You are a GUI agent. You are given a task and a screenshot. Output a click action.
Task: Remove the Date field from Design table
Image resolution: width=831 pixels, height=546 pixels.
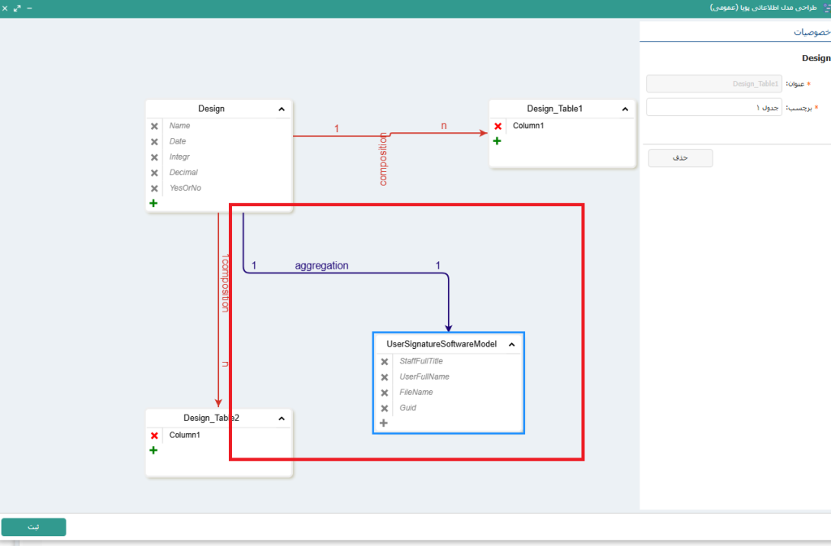[x=154, y=142]
